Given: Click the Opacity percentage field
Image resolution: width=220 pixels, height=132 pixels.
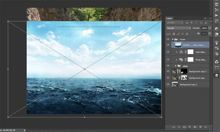Looking at the screenshot, I should [x=204, y=28].
